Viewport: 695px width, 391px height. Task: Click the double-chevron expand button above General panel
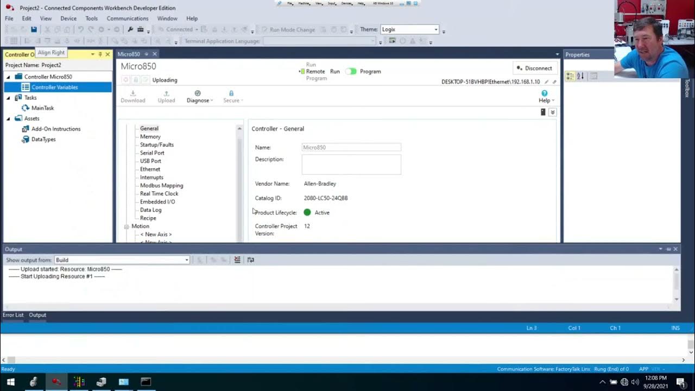click(552, 112)
